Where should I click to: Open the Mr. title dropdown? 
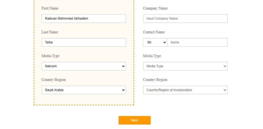point(155,42)
